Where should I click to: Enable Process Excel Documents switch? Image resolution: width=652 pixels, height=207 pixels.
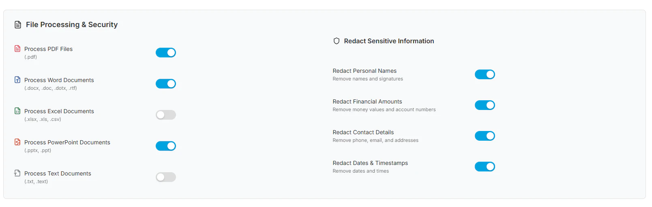tap(166, 115)
